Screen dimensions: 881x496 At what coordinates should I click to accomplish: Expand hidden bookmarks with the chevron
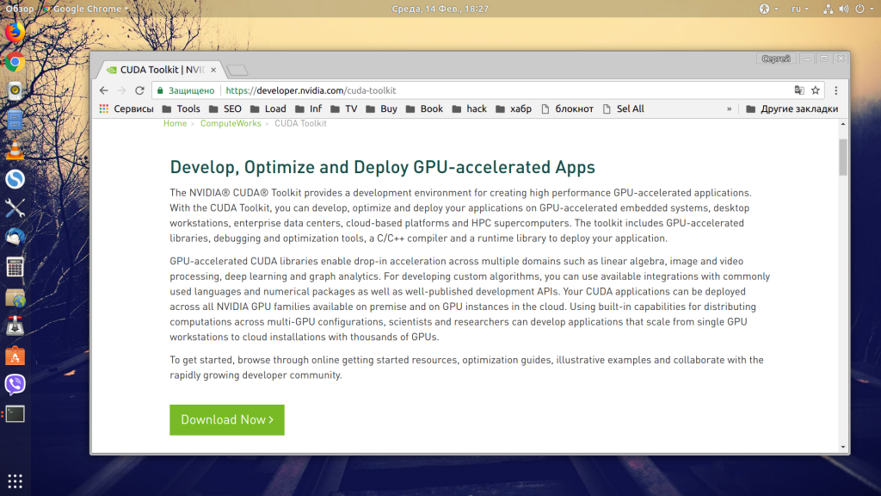pyautogui.click(x=730, y=109)
